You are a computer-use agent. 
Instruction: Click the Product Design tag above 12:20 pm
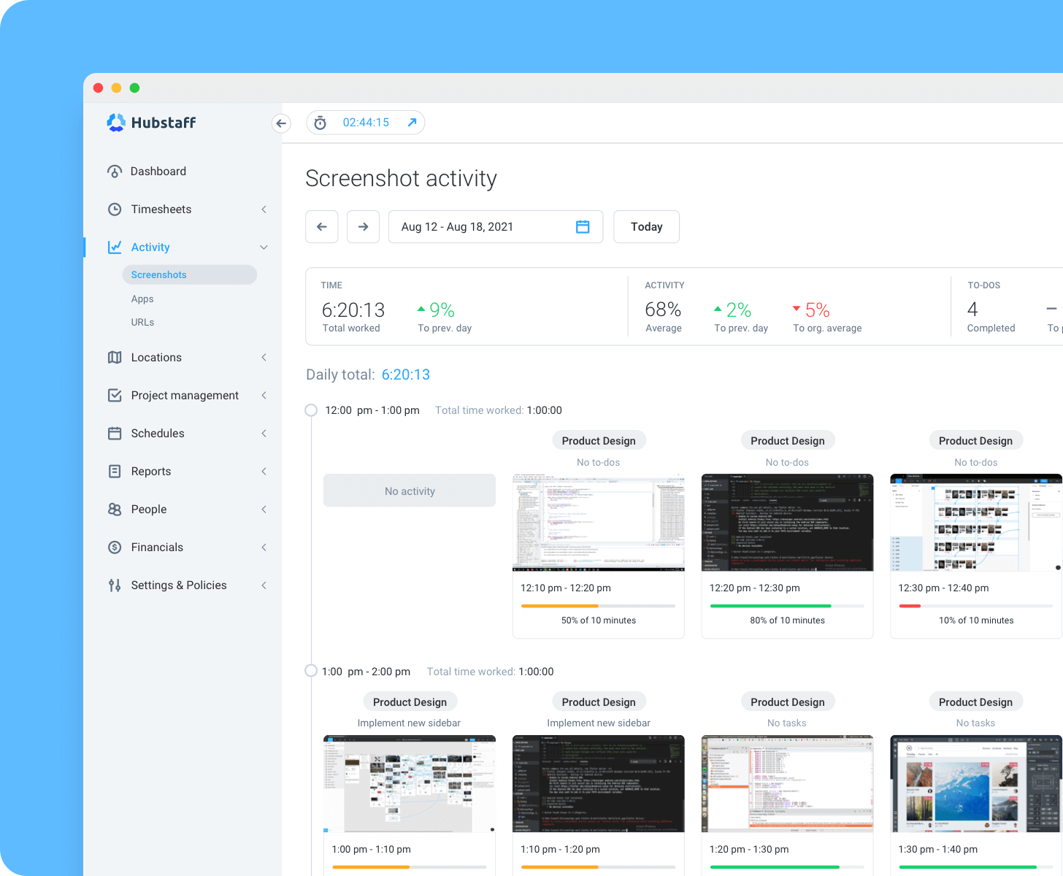[788, 441]
